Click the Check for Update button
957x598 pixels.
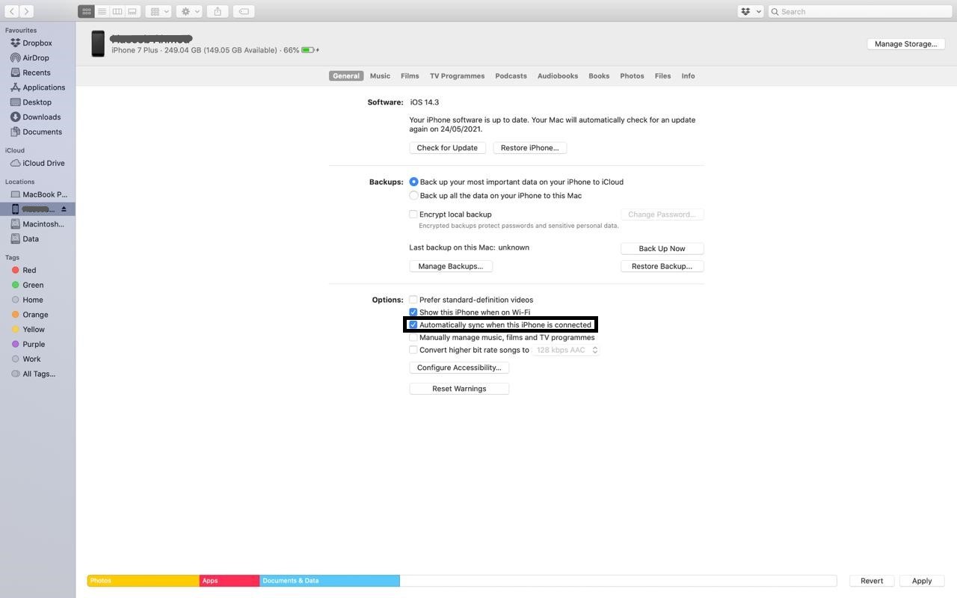446,147
